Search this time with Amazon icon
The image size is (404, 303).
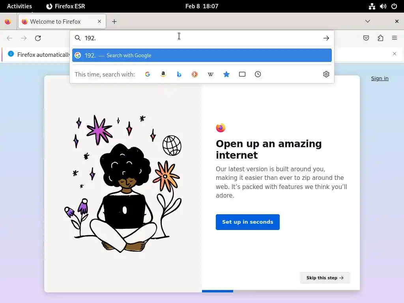point(163,74)
